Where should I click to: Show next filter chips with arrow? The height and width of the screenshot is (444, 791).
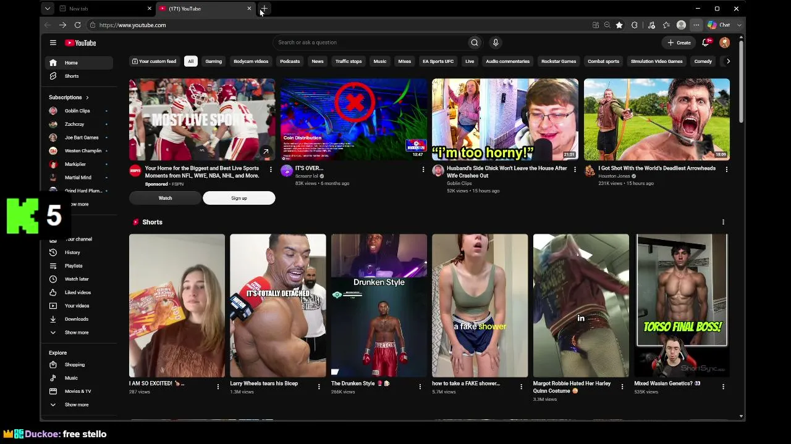(728, 61)
